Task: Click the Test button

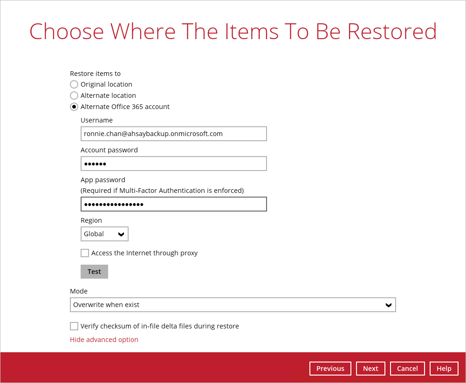Action: click(94, 272)
